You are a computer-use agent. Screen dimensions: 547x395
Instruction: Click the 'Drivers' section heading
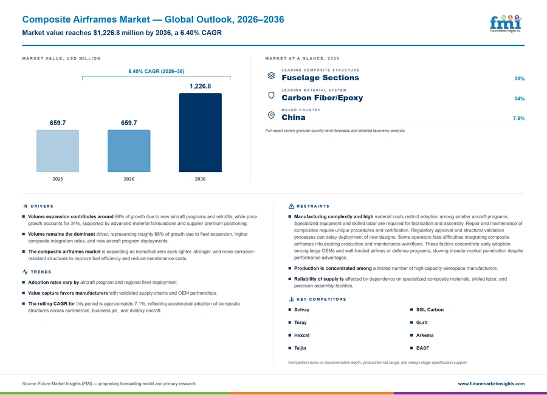(x=42, y=206)
